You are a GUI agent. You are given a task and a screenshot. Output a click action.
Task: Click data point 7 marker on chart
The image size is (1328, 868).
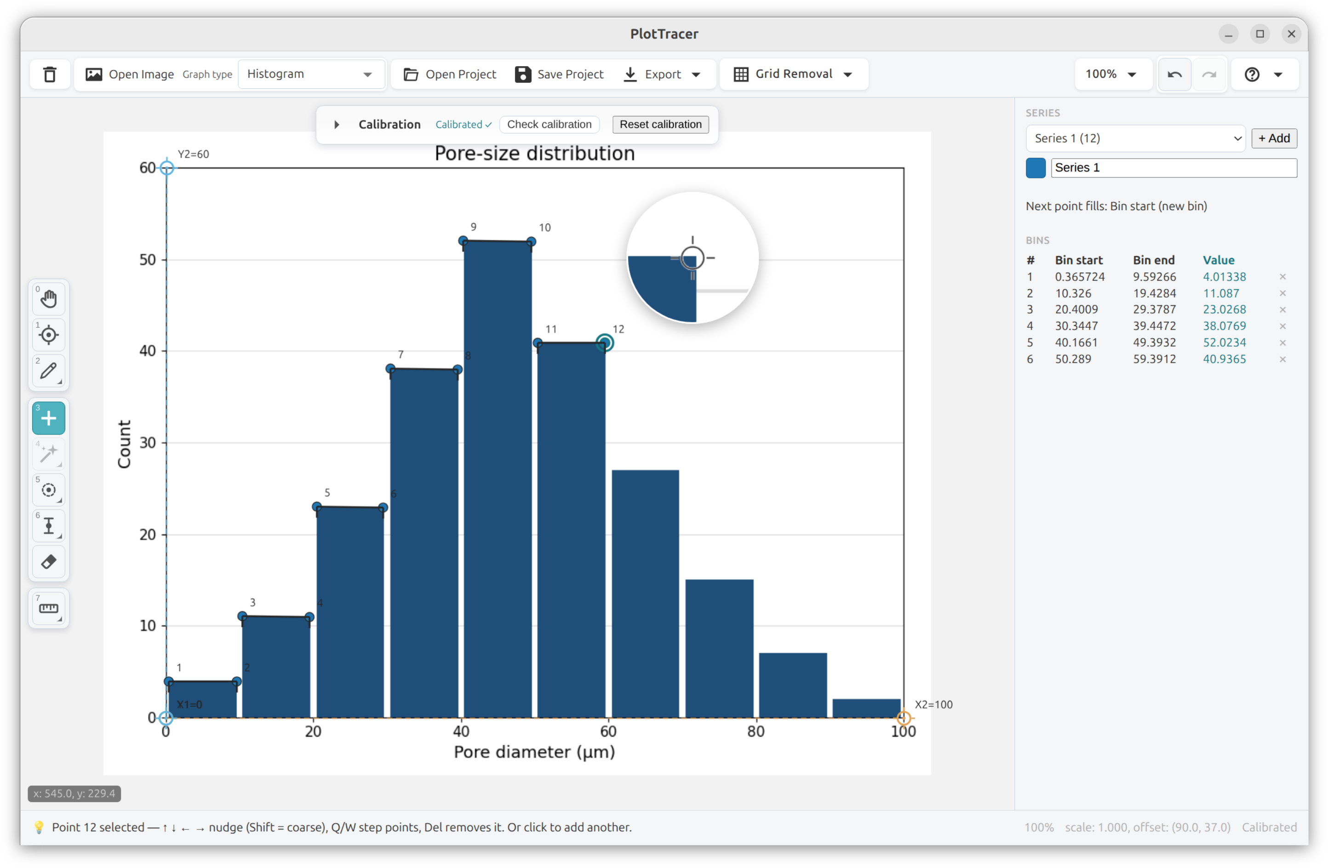pos(390,369)
